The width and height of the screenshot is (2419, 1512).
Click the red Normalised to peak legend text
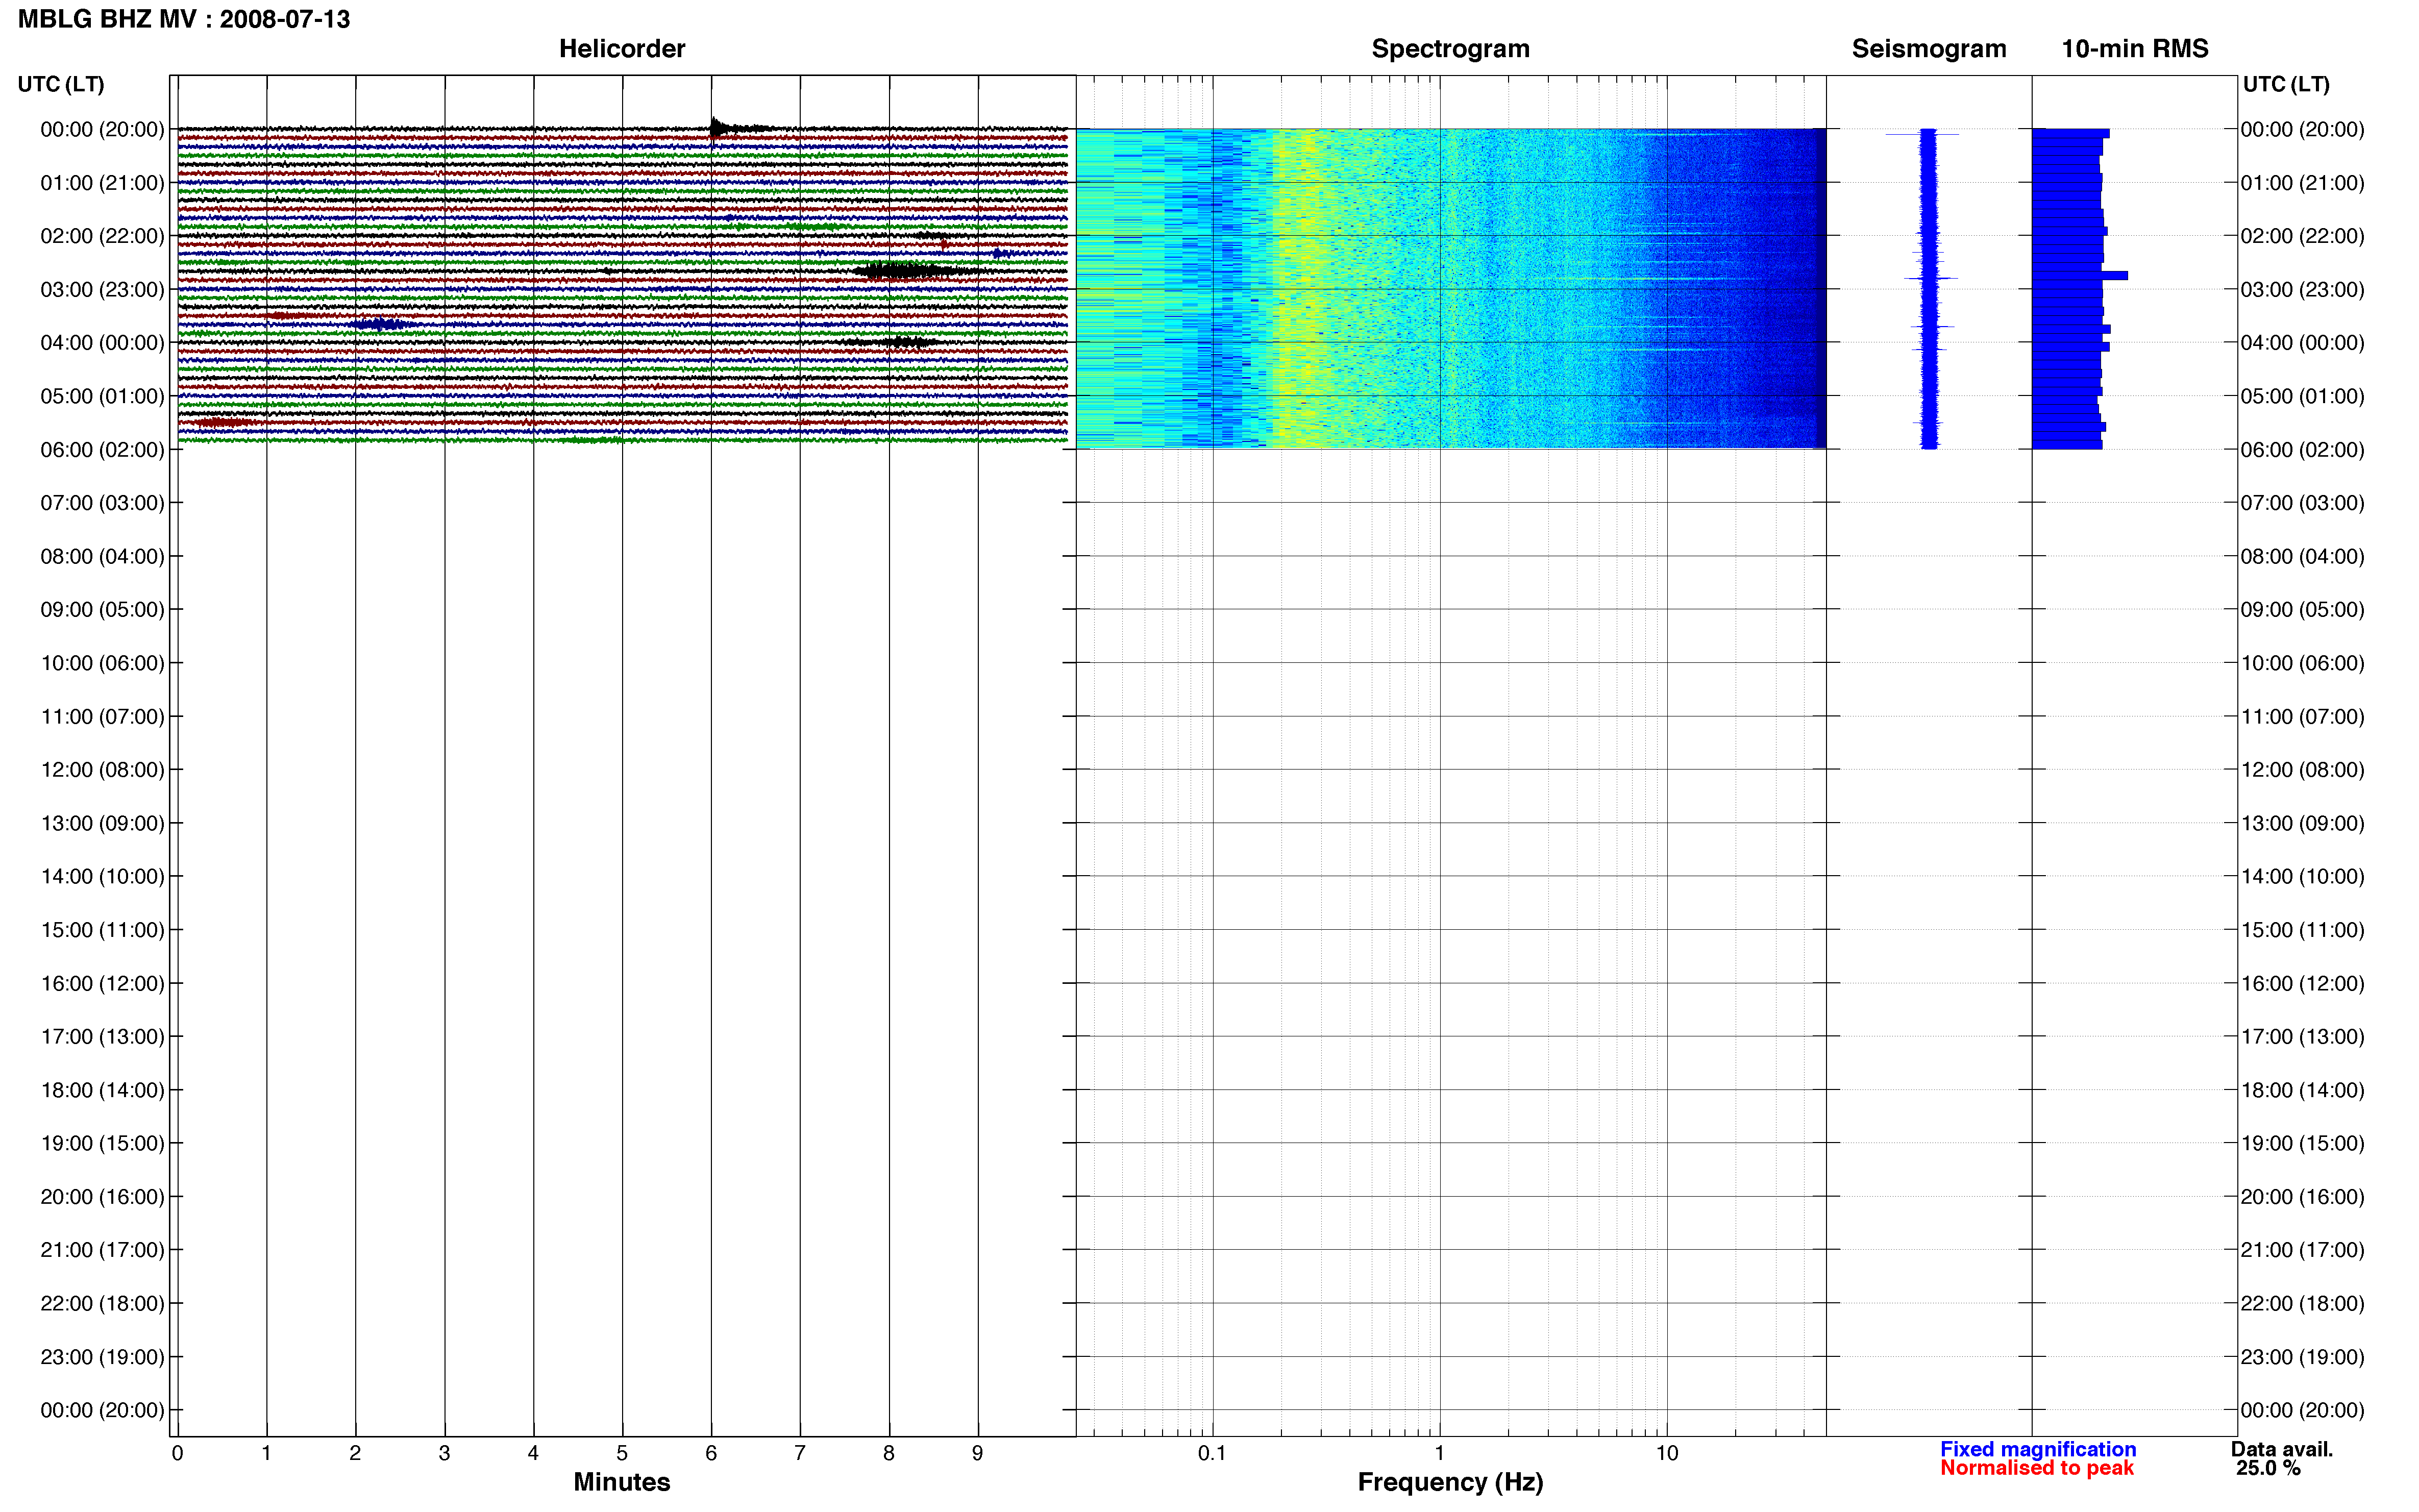[x=2037, y=1468]
